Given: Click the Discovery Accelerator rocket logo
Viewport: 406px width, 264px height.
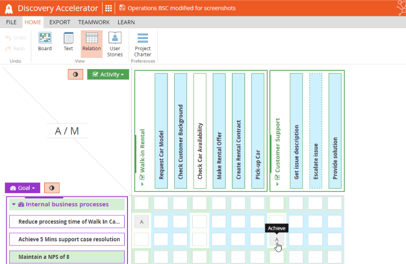Looking at the screenshot, I should tap(9, 8).
